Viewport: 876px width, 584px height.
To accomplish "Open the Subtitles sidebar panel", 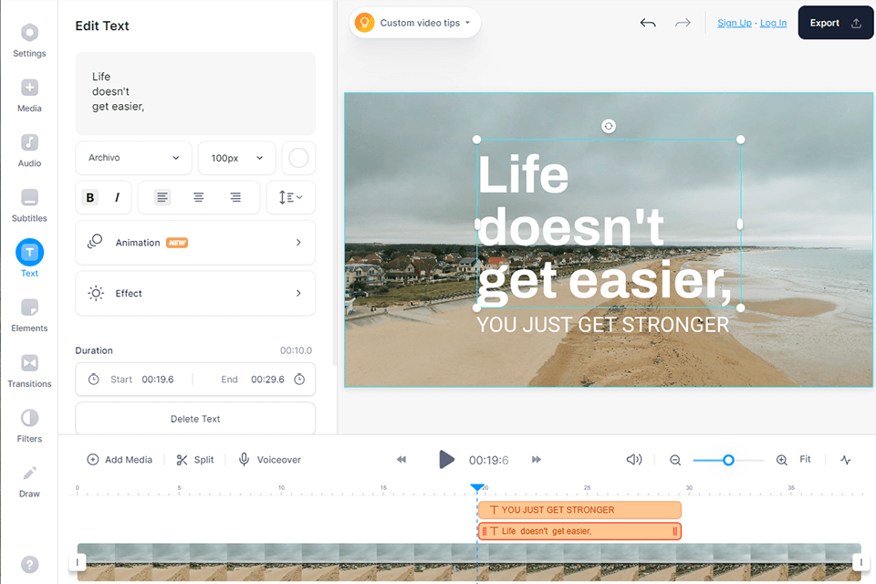I will coord(29,205).
